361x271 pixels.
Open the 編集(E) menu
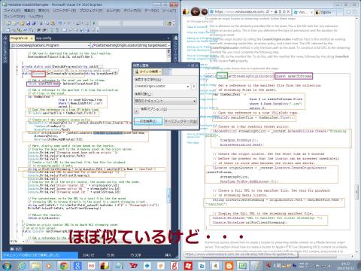point(29,11)
